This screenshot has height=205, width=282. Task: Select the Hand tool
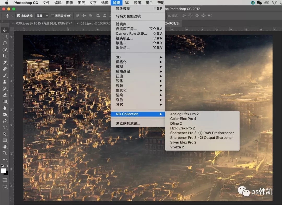click(5, 147)
